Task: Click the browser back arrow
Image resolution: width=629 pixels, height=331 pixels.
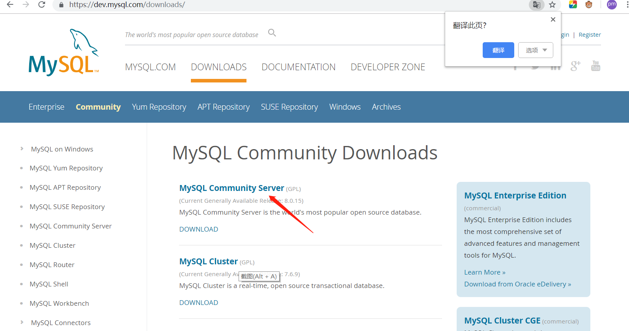Action: pyautogui.click(x=10, y=4)
